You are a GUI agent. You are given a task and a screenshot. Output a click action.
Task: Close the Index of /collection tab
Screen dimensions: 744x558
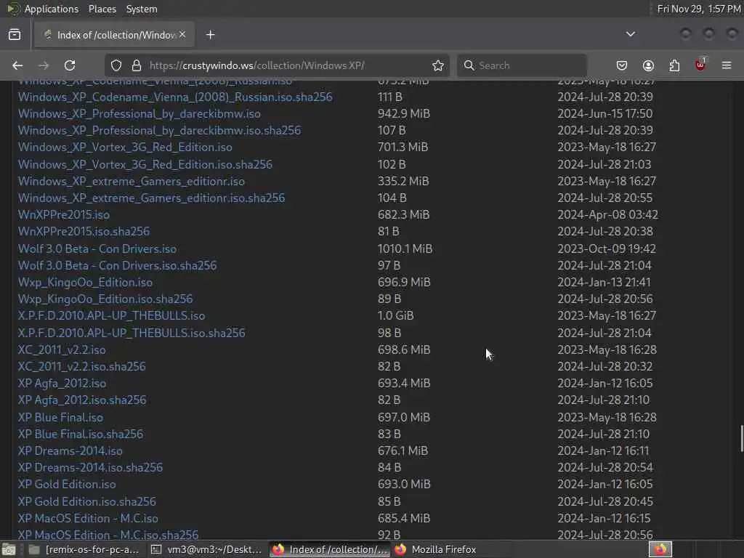[x=182, y=35]
